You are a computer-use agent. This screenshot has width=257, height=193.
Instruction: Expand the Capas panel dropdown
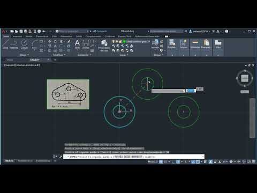coord(124,55)
